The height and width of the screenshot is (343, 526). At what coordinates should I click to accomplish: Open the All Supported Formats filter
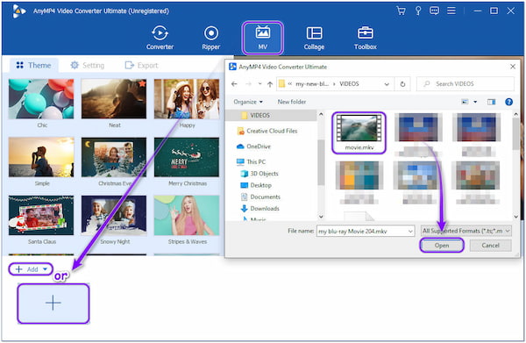click(466, 231)
